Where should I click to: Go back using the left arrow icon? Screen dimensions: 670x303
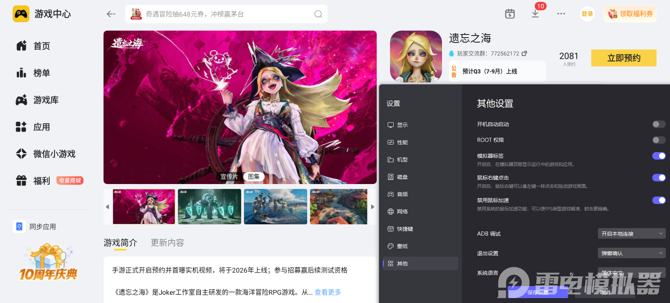[x=111, y=14]
